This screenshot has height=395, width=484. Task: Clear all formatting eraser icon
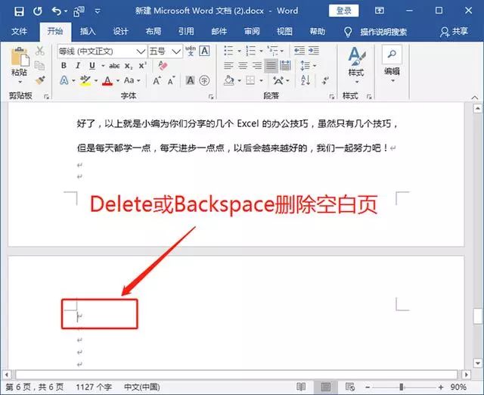[x=163, y=66]
